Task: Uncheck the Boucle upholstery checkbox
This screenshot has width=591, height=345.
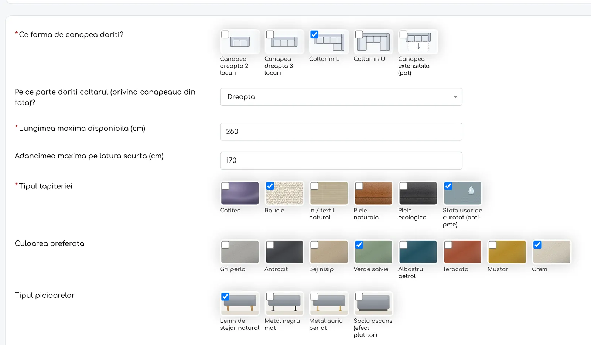Action: pyautogui.click(x=270, y=186)
